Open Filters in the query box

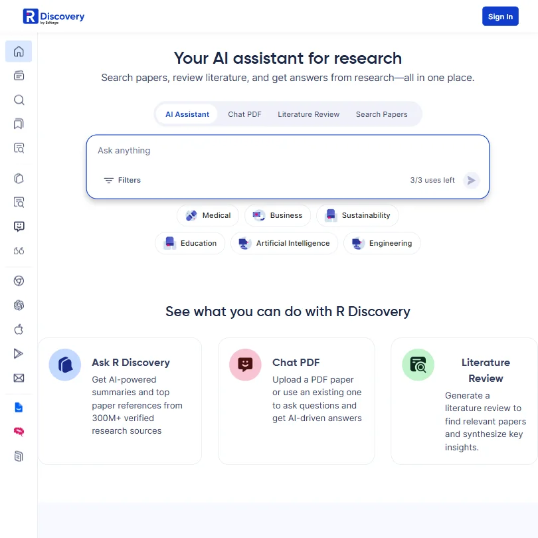point(122,180)
